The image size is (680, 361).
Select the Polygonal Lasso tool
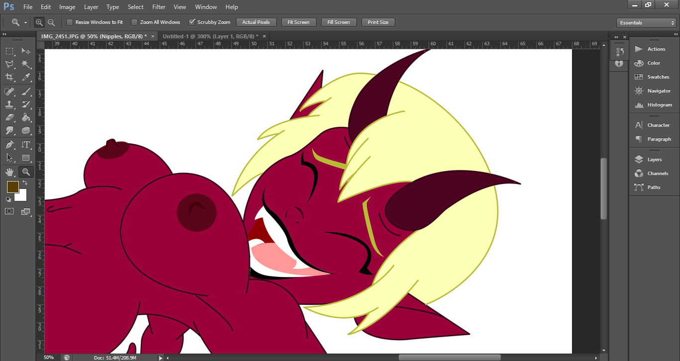tap(9, 64)
